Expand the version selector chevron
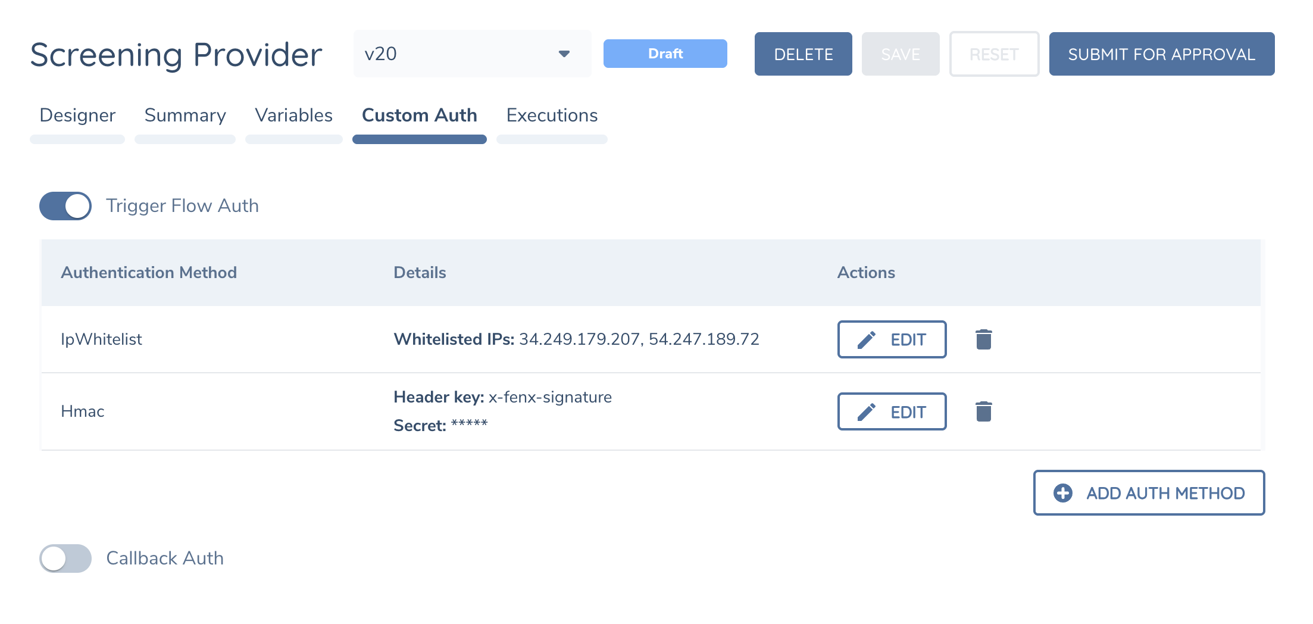The height and width of the screenshot is (624, 1313). click(563, 54)
